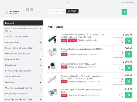
Task: Expand Kabely, vodiče a příslušenství chevron
Action: (40, 71)
